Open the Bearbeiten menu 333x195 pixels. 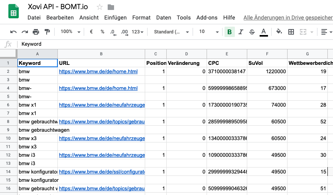pos(60,18)
